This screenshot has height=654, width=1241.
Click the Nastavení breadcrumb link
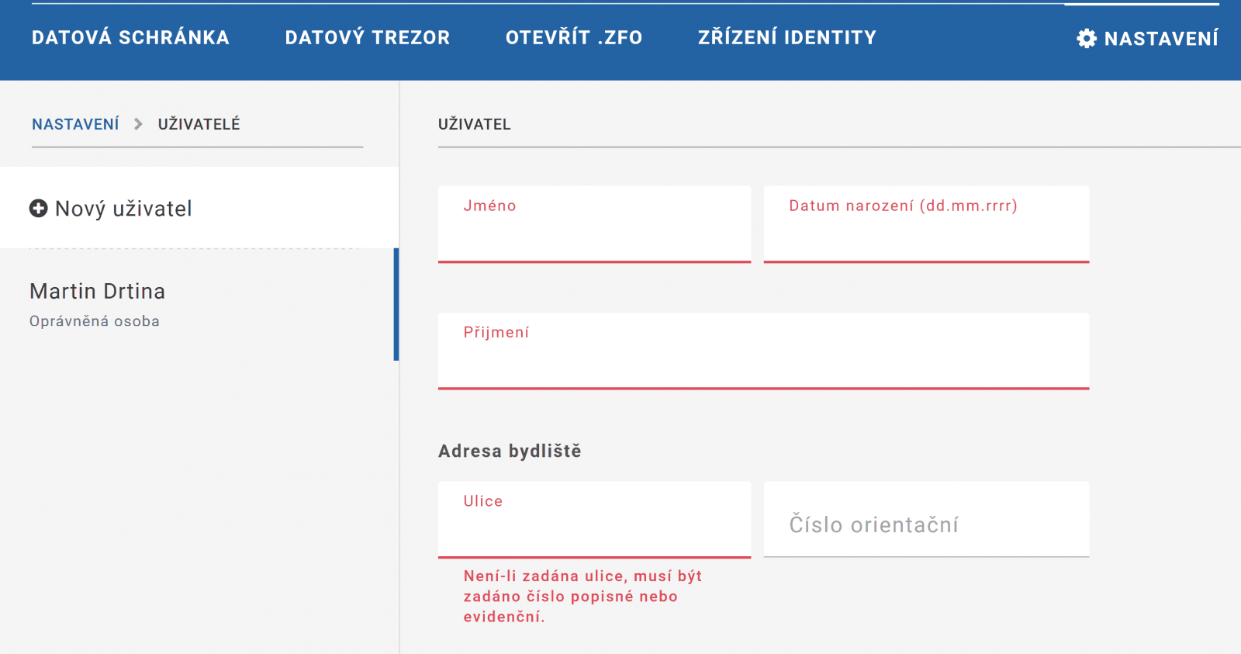(x=75, y=124)
